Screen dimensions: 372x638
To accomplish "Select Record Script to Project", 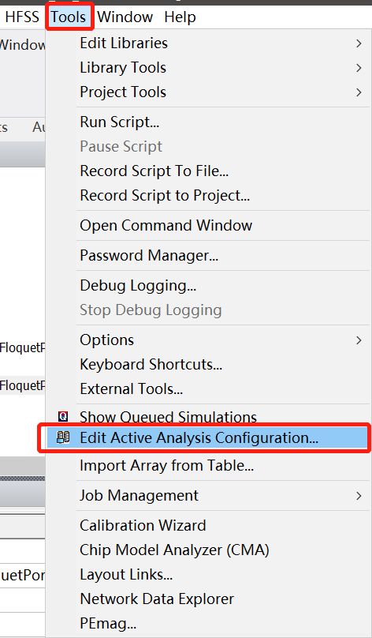I will pos(165,195).
